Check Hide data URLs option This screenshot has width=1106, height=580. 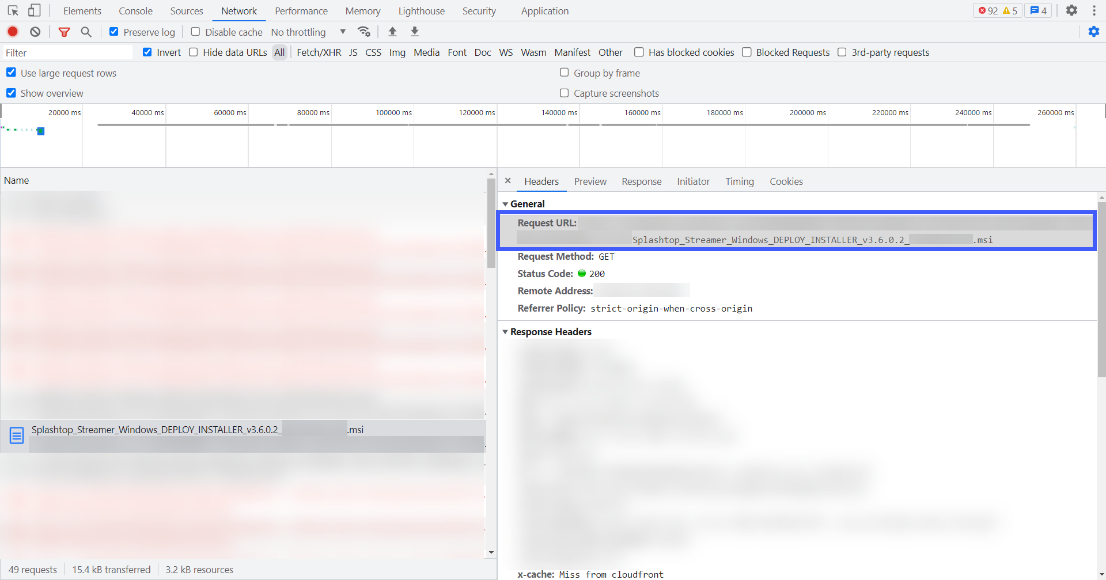point(194,52)
